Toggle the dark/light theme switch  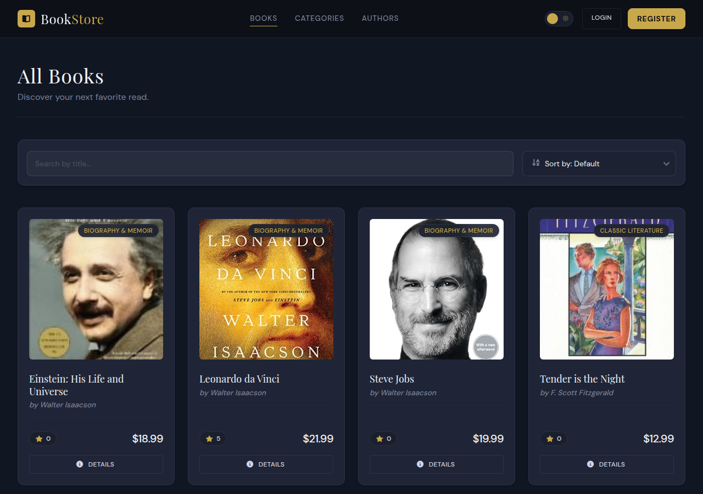559,19
